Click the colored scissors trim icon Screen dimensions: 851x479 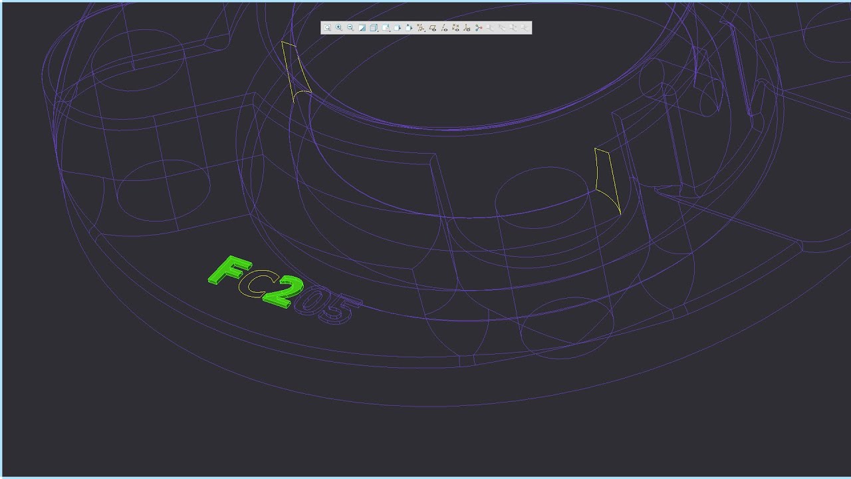click(479, 28)
